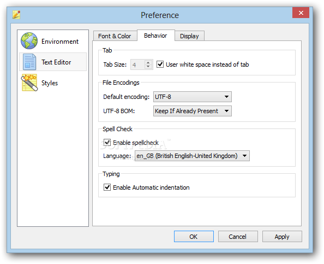Click the Text Editor document icon
The image size is (324, 264).
pyautogui.click(x=29, y=62)
